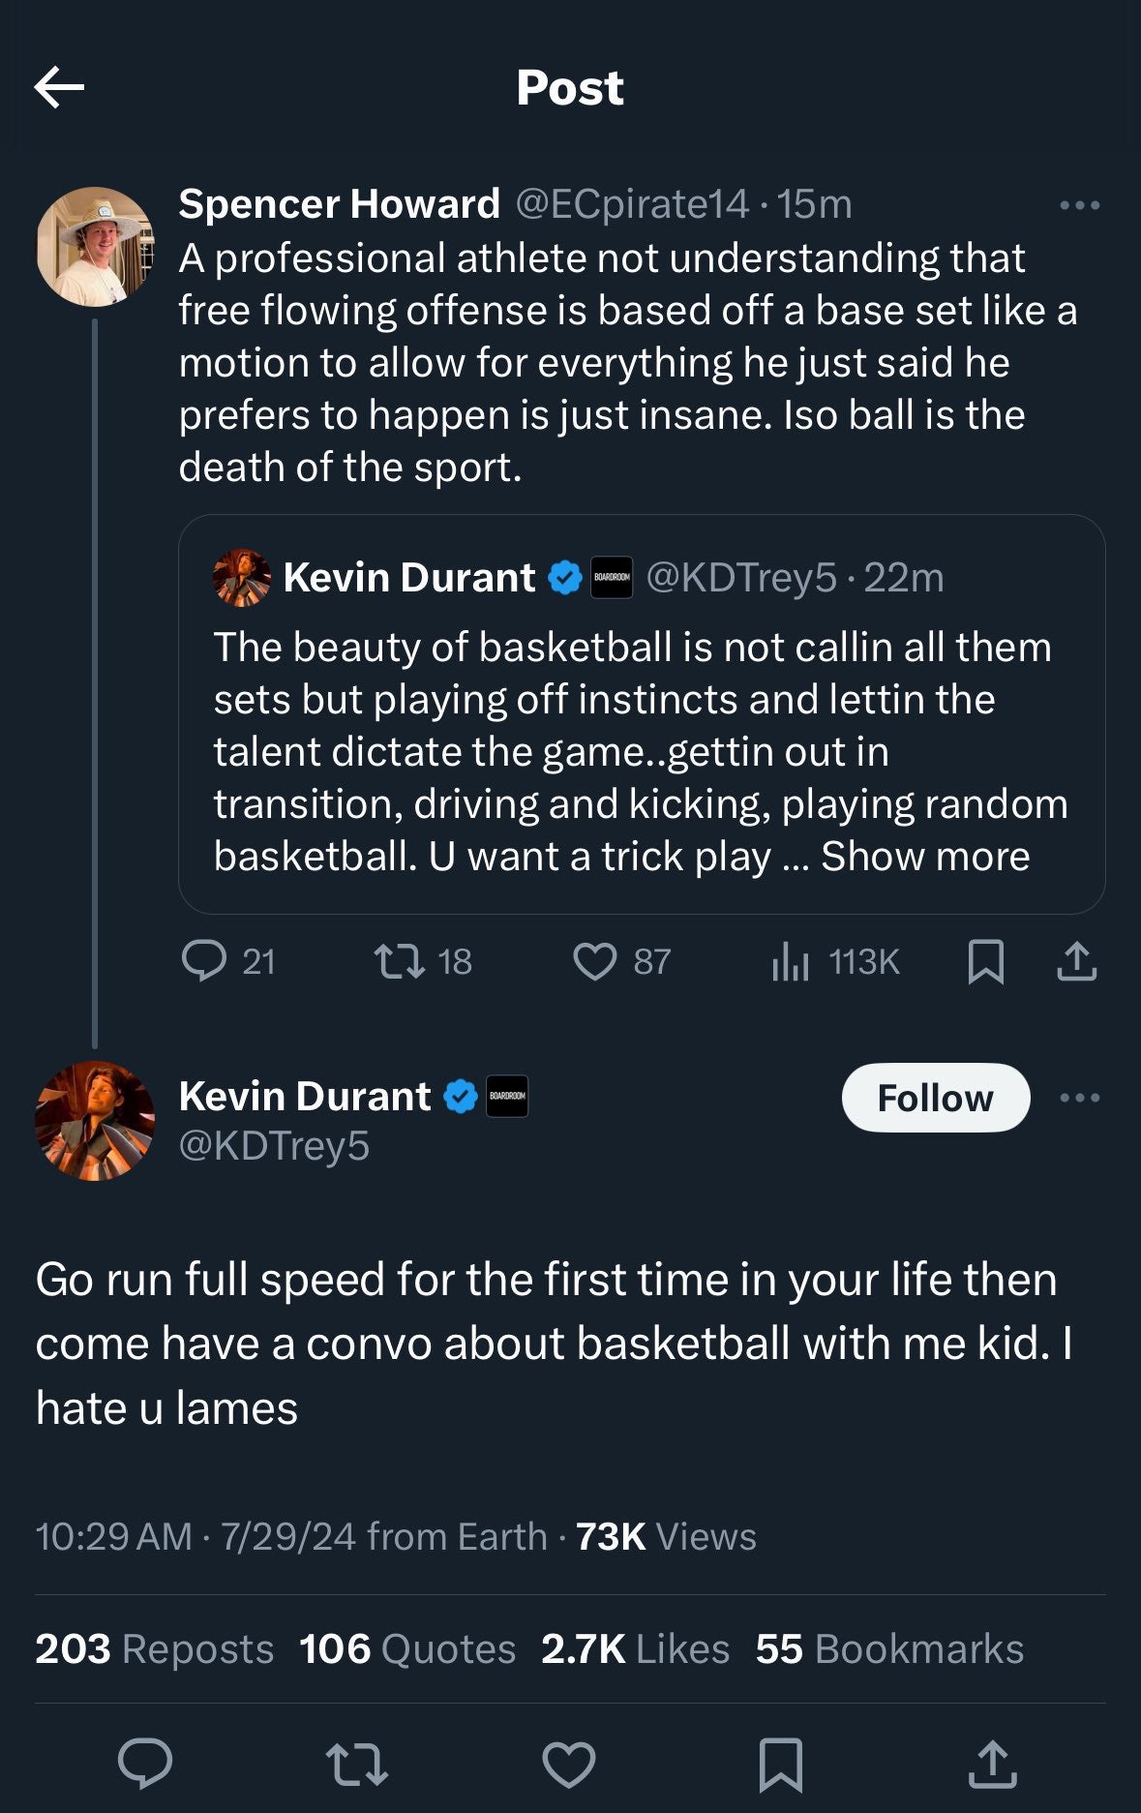Open the 106 Quotes list
The image size is (1141, 1813).
click(407, 1648)
